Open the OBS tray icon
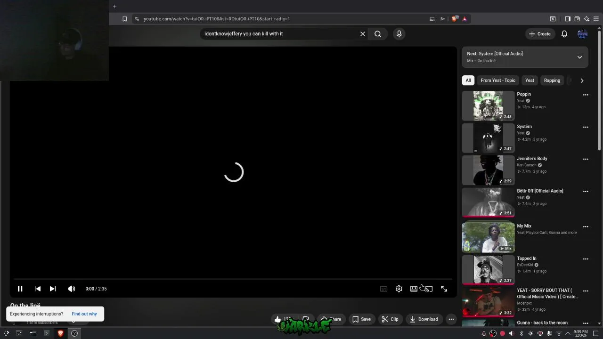 493,333
